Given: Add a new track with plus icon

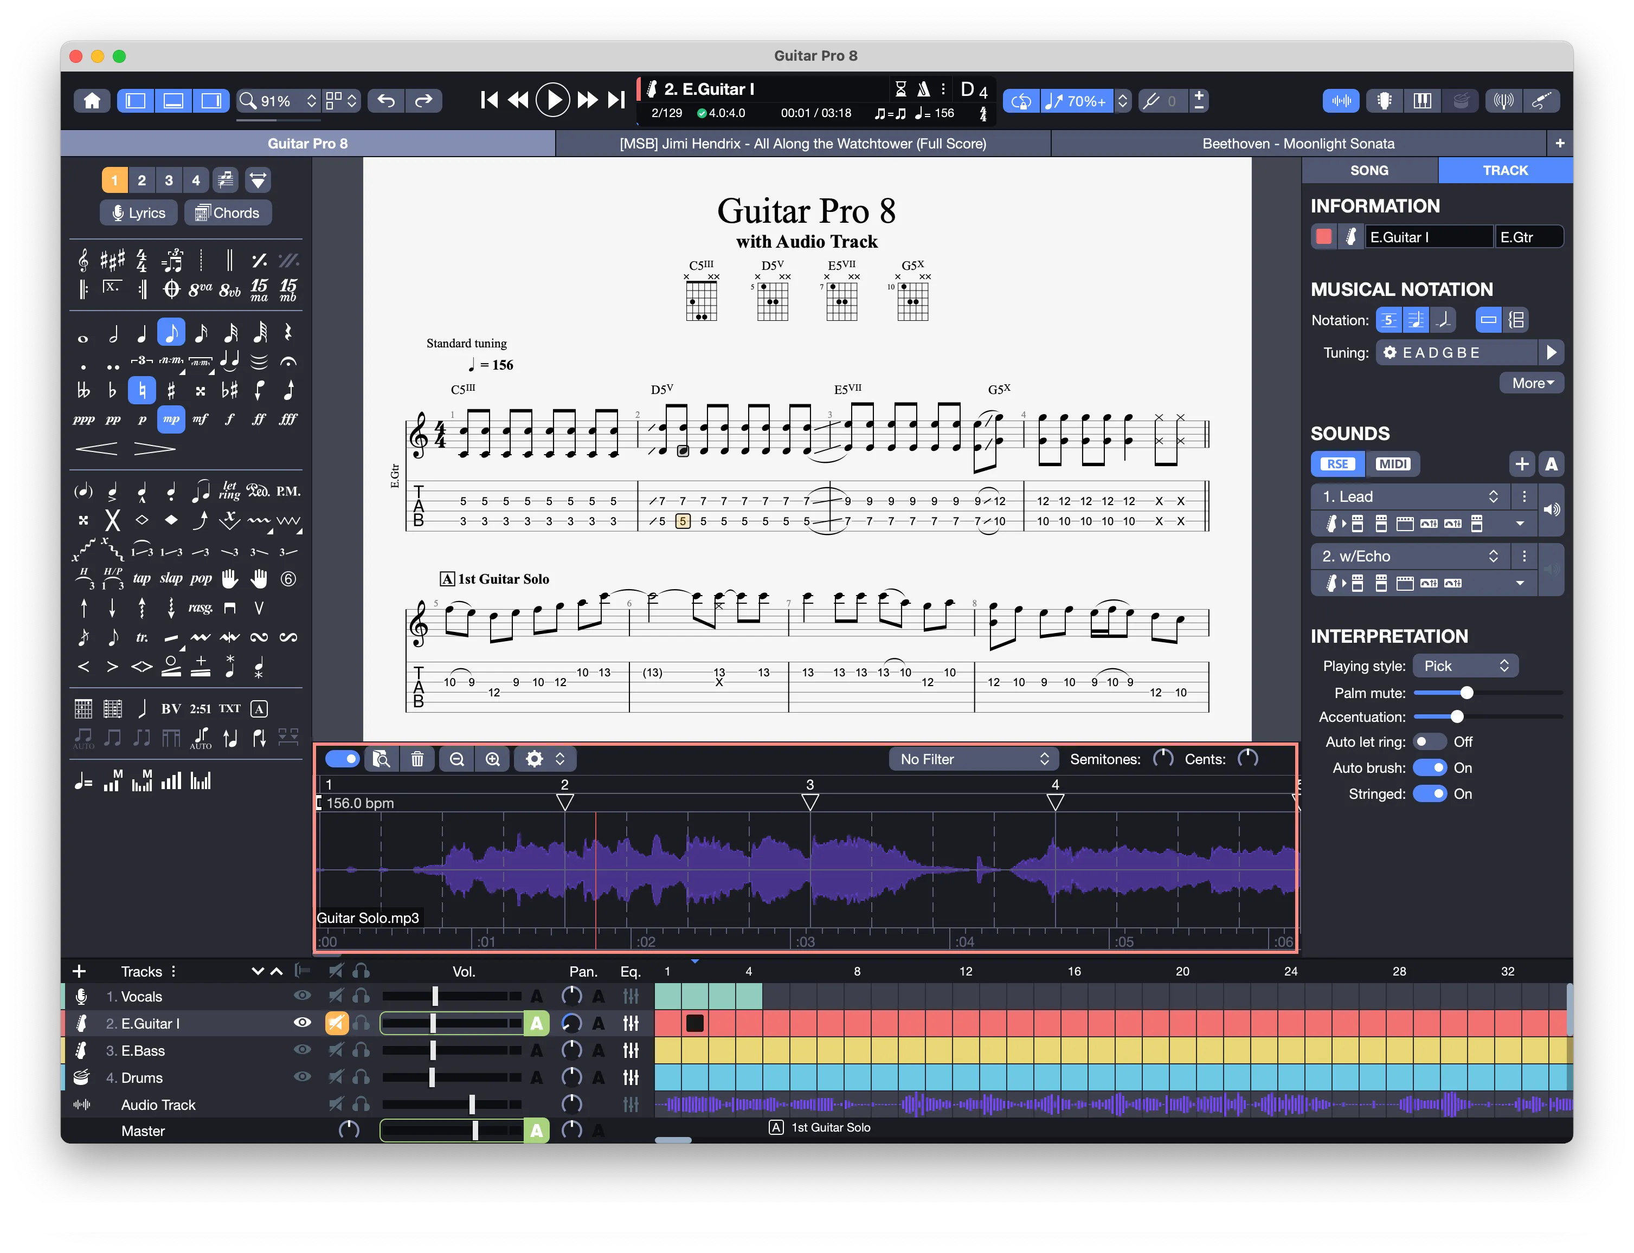Looking at the screenshot, I should coord(79,971).
